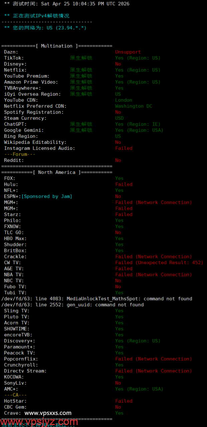Screen dimensions: 207x427
Task: Select the "HBO Max:" label
Action: pos(15,239)
